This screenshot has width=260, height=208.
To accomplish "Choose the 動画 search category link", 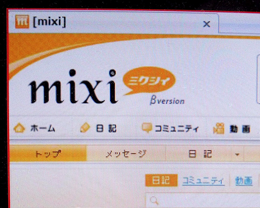I will tap(244, 181).
